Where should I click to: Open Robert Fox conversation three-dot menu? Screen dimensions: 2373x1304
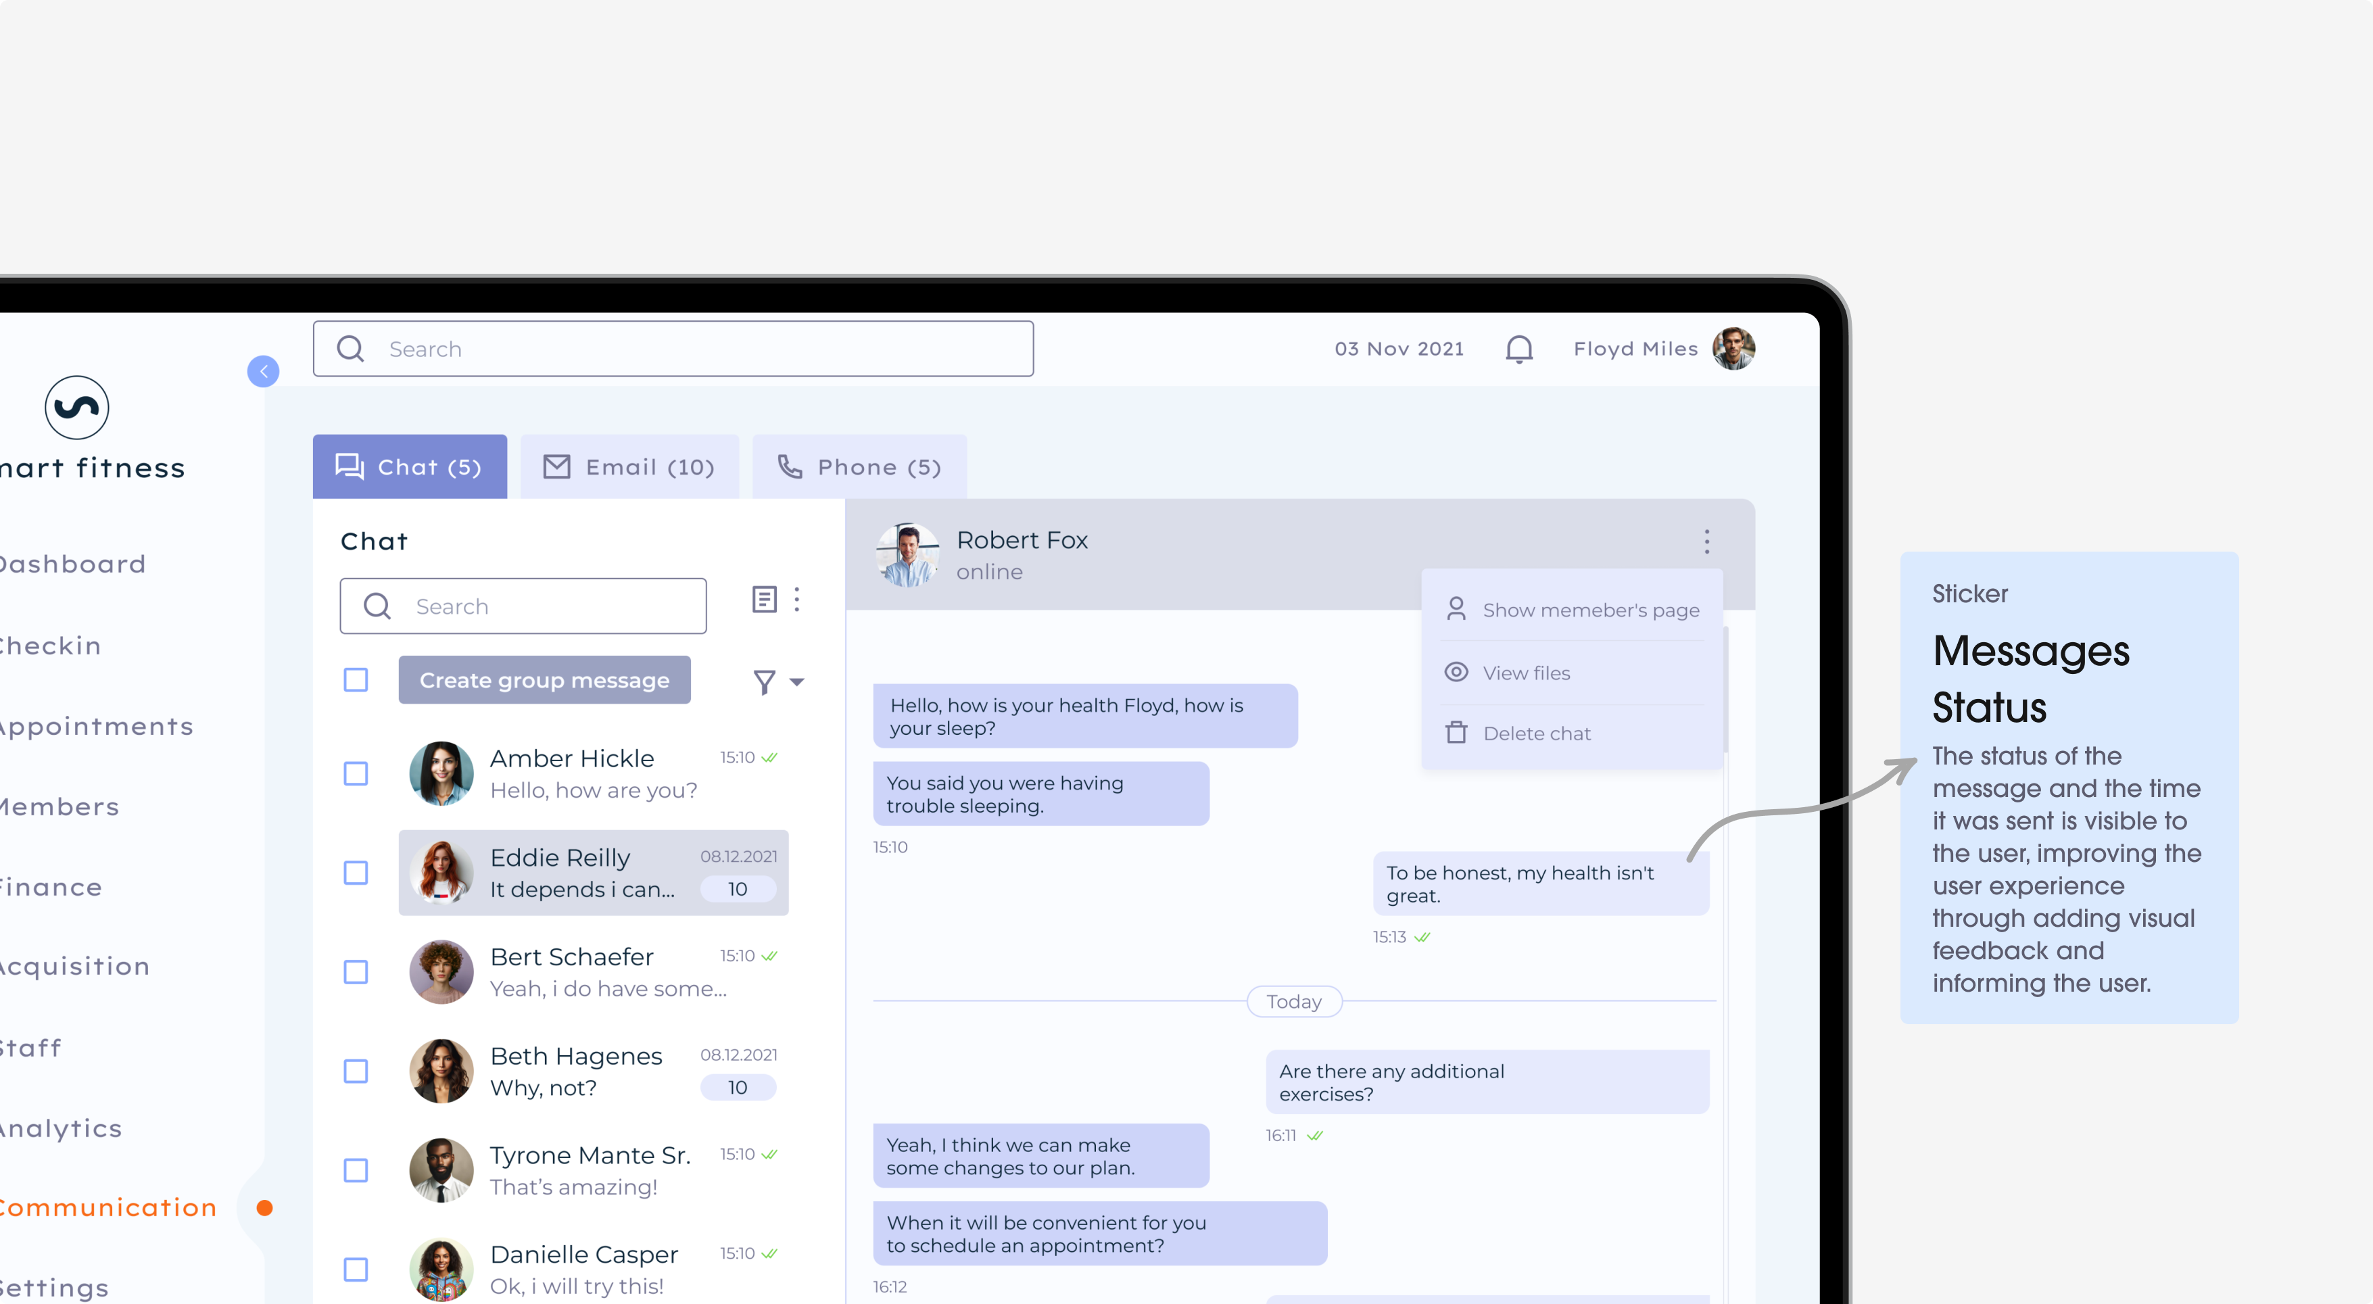click(x=1707, y=541)
